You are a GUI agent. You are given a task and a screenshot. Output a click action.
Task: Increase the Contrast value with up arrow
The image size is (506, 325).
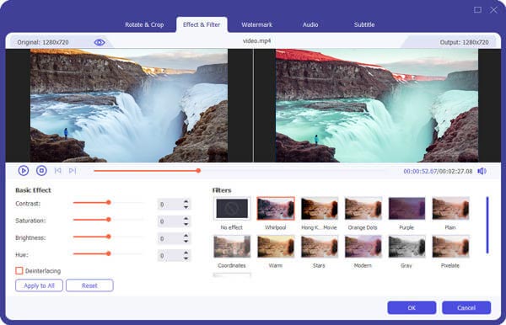[186, 201]
